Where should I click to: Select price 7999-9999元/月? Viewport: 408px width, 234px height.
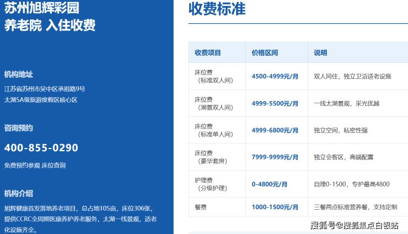coord(275,157)
